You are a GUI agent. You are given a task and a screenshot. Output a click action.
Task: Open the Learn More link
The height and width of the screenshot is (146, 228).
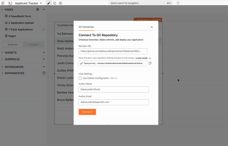coord(143,58)
